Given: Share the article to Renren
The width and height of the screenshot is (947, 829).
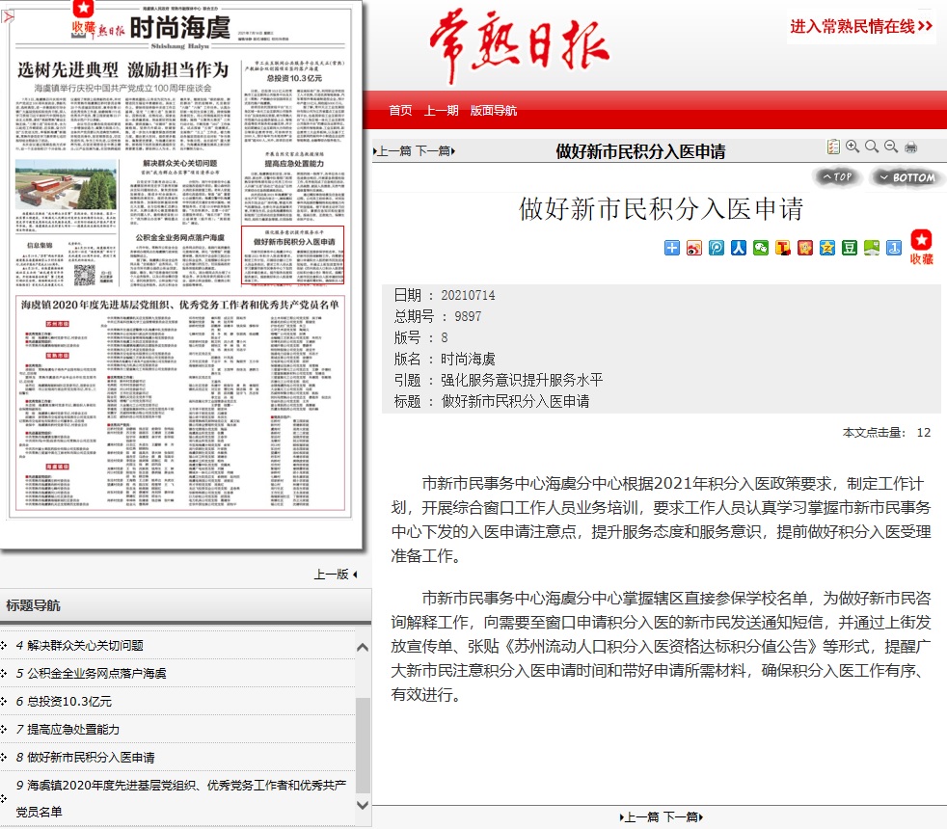Looking at the screenshot, I should [x=739, y=248].
